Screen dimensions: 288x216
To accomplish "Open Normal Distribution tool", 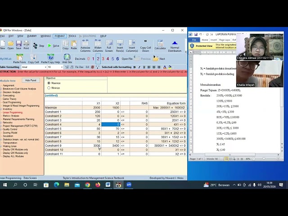I will point(175,46).
